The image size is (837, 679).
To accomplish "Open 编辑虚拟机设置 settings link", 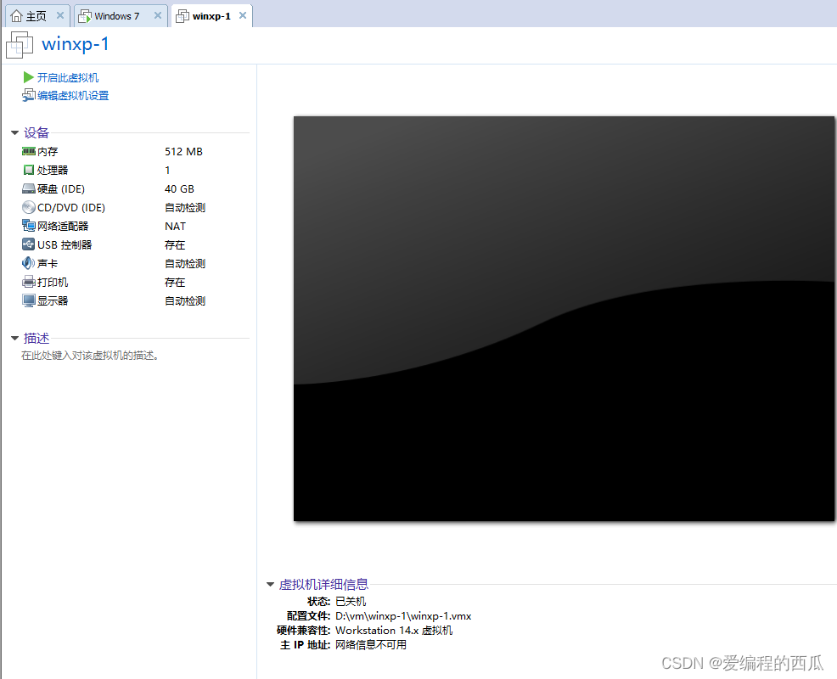I will [72, 96].
